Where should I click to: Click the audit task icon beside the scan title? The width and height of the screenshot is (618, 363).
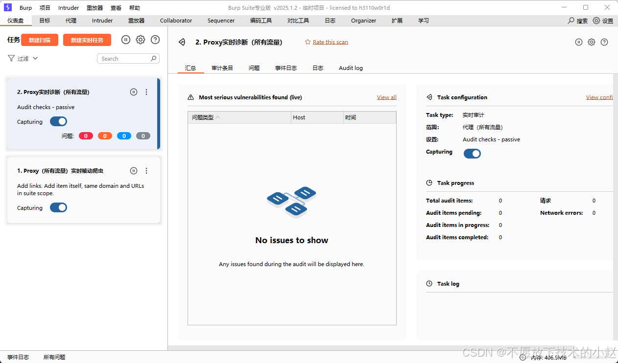pyautogui.click(x=182, y=42)
